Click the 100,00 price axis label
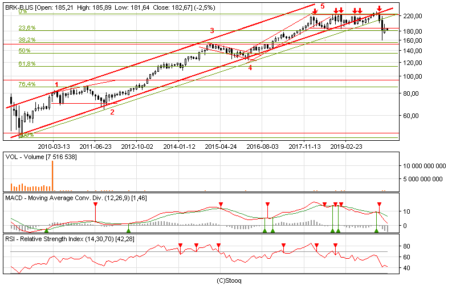The height and width of the screenshot is (285, 456). tap(412, 76)
